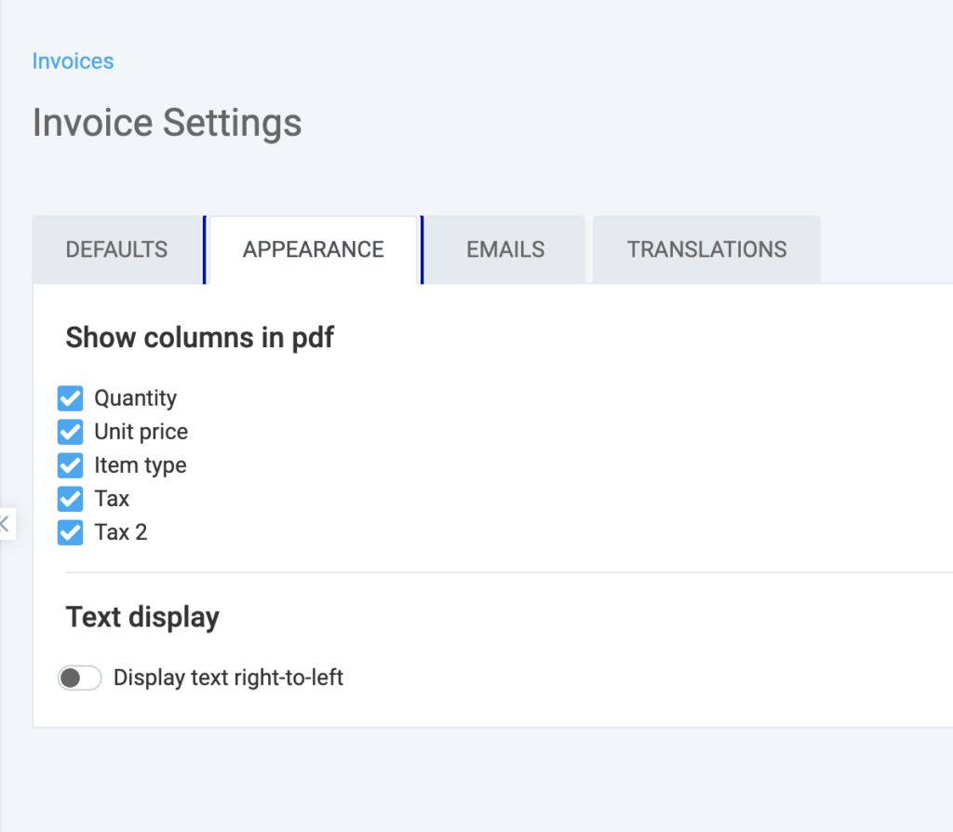The image size is (953, 832).
Task: Click the 'Show columns in pdf' heading
Action: pyautogui.click(x=199, y=338)
